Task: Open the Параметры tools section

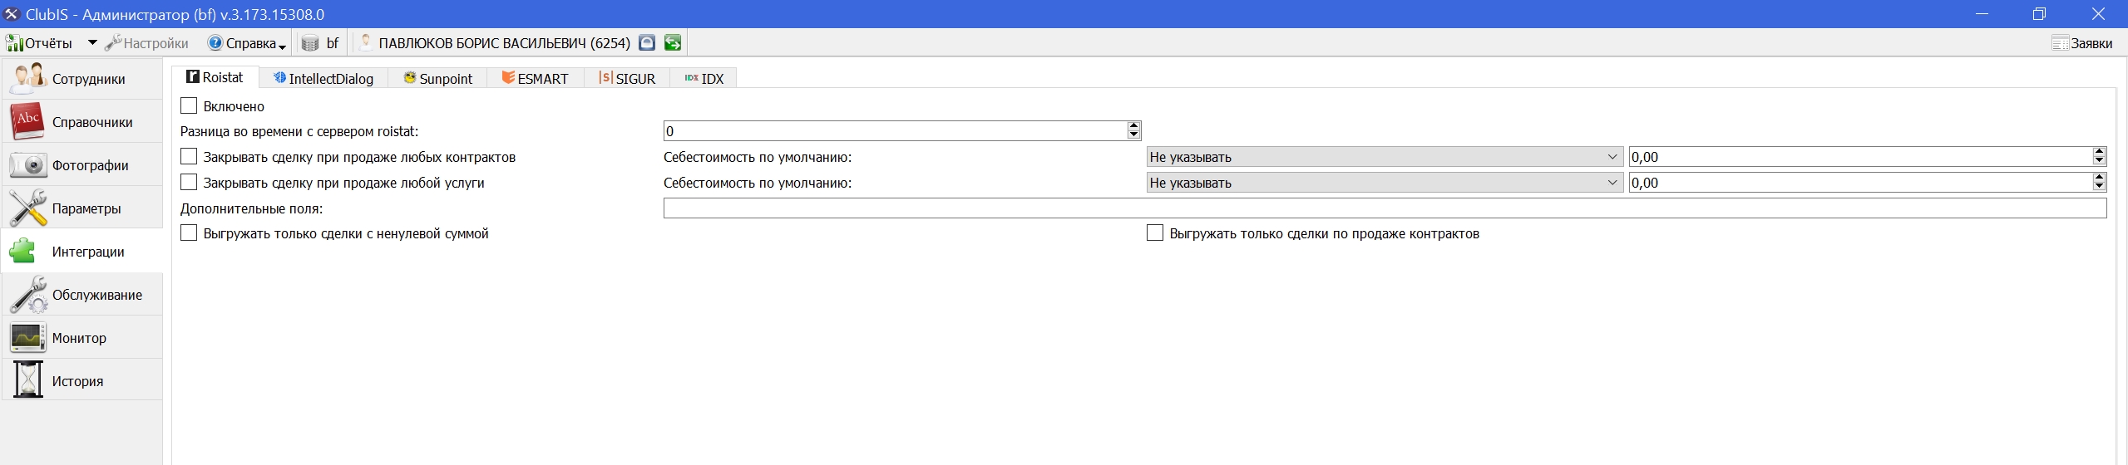Action: click(x=81, y=208)
